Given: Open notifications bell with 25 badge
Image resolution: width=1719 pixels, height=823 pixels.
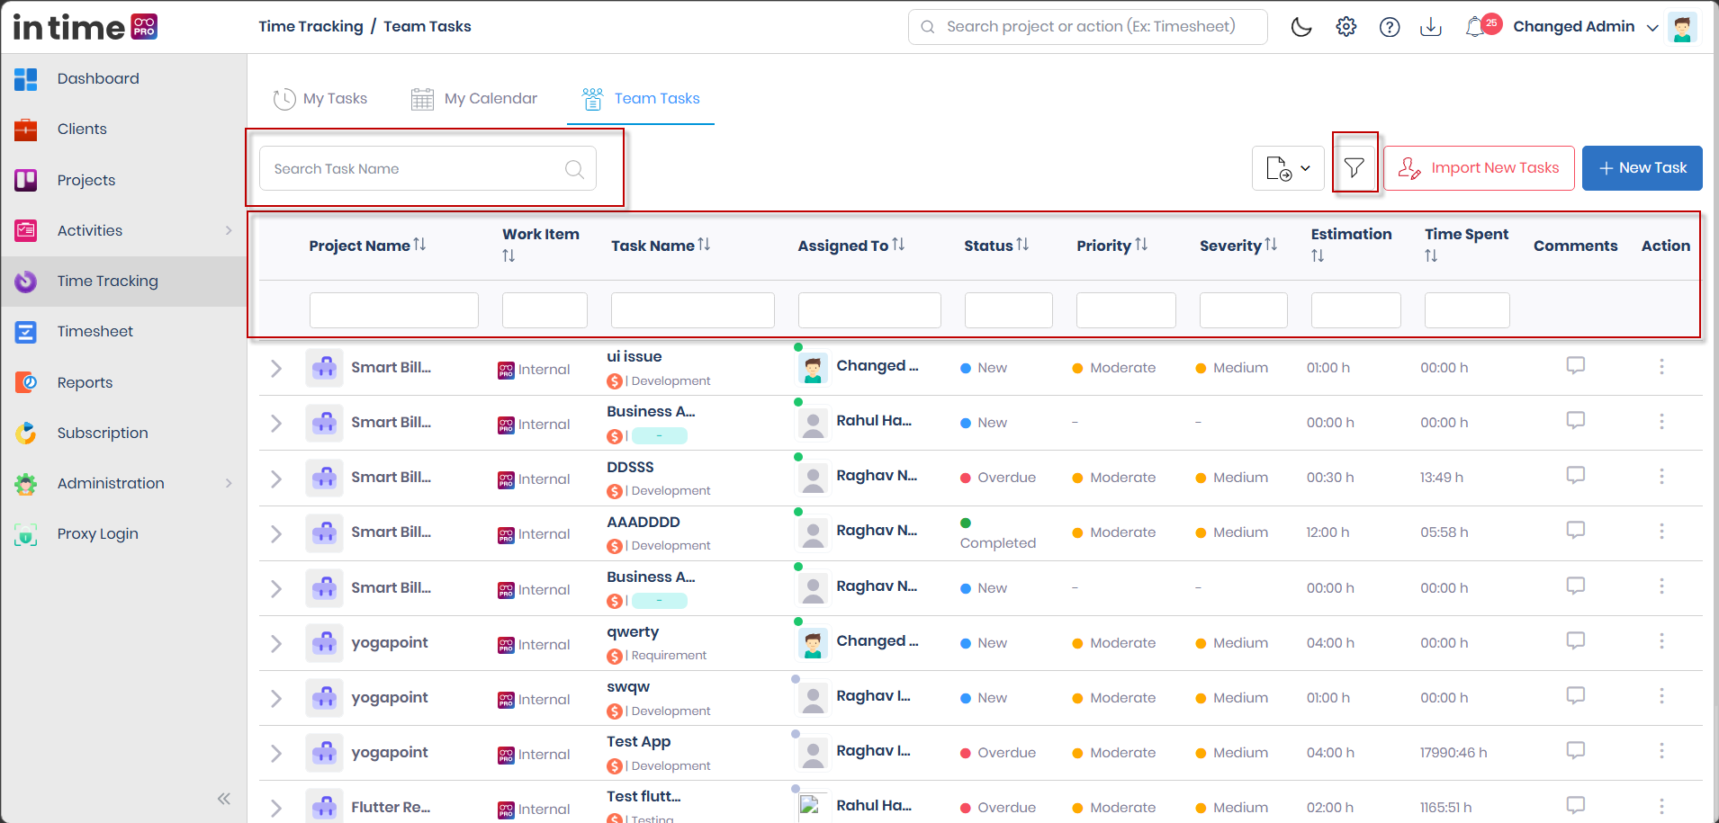Looking at the screenshot, I should pyautogui.click(x=1482, y=25).
